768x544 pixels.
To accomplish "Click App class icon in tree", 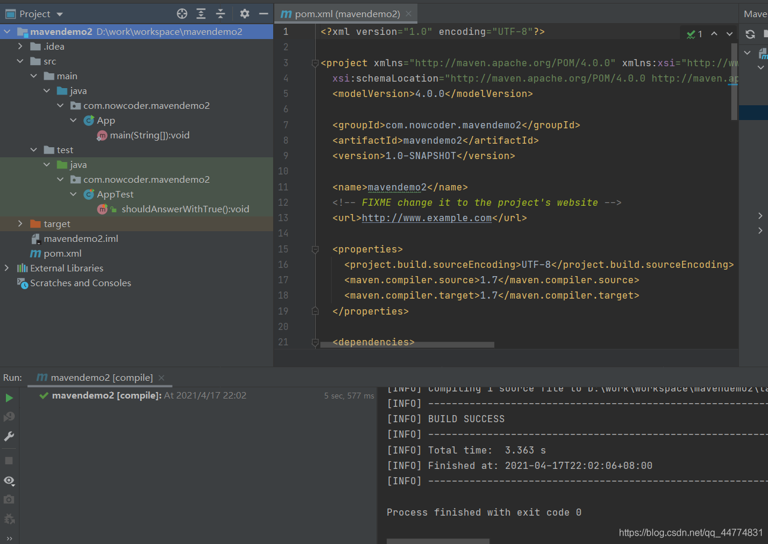I will point(89,120).
